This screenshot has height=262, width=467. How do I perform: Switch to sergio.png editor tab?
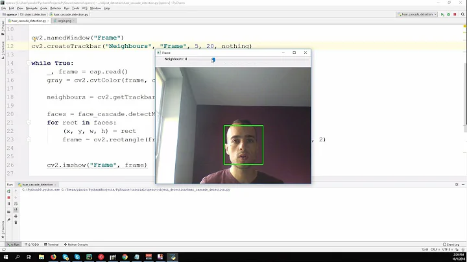(64, 21)
